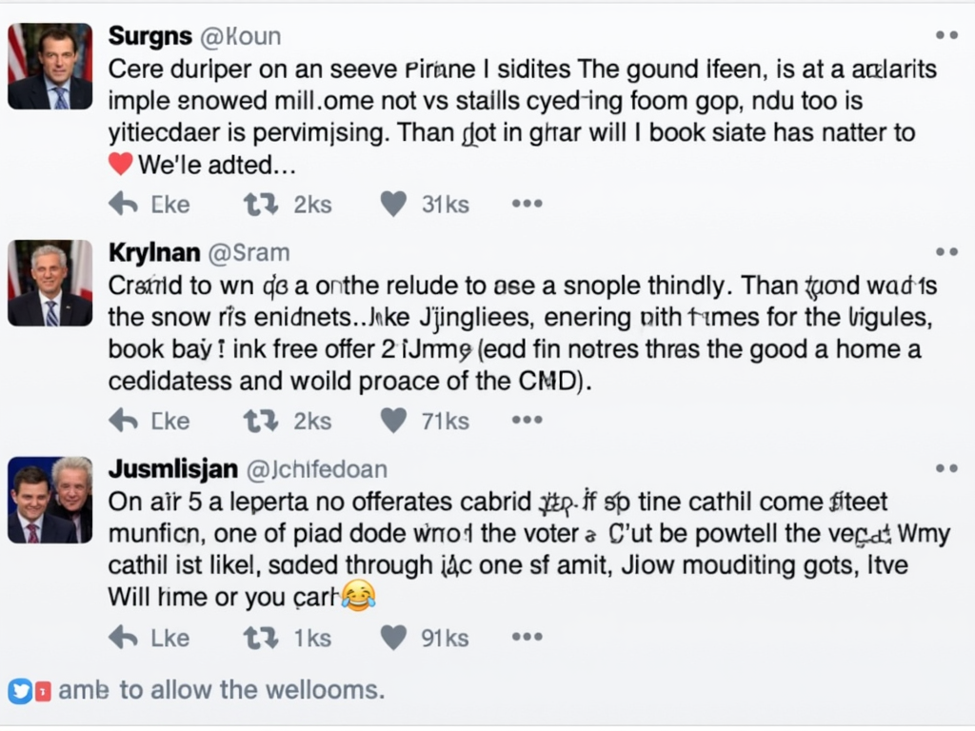Viewport: 975px width, 731px height.
Task: Like the Surgns tweet with 31ks
Action: tap(393, 204)
